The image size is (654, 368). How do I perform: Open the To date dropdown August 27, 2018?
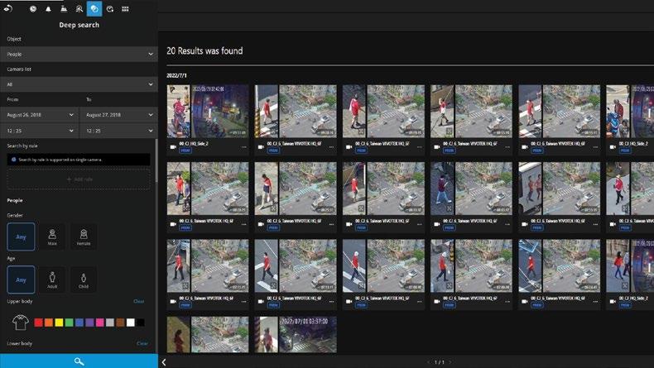pos(118,115)
